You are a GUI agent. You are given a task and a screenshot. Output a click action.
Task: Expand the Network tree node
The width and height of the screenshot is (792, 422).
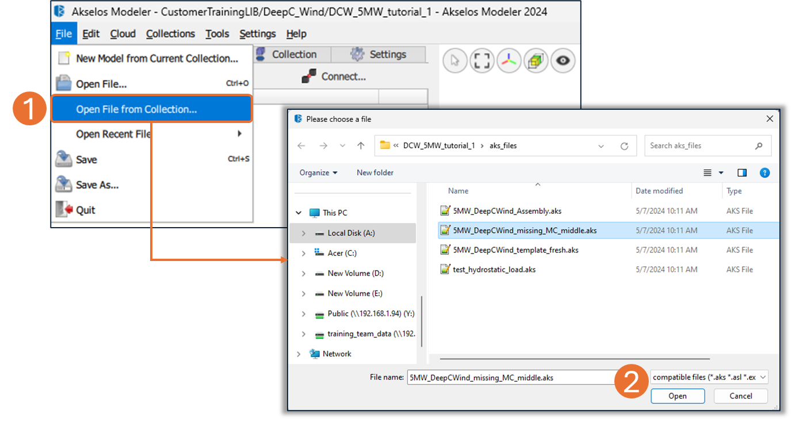pos(299,354)
